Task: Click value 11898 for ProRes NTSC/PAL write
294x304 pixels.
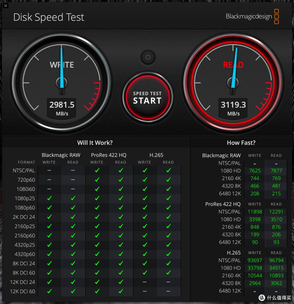Action: pyautogui.click(x=255, y=212)
